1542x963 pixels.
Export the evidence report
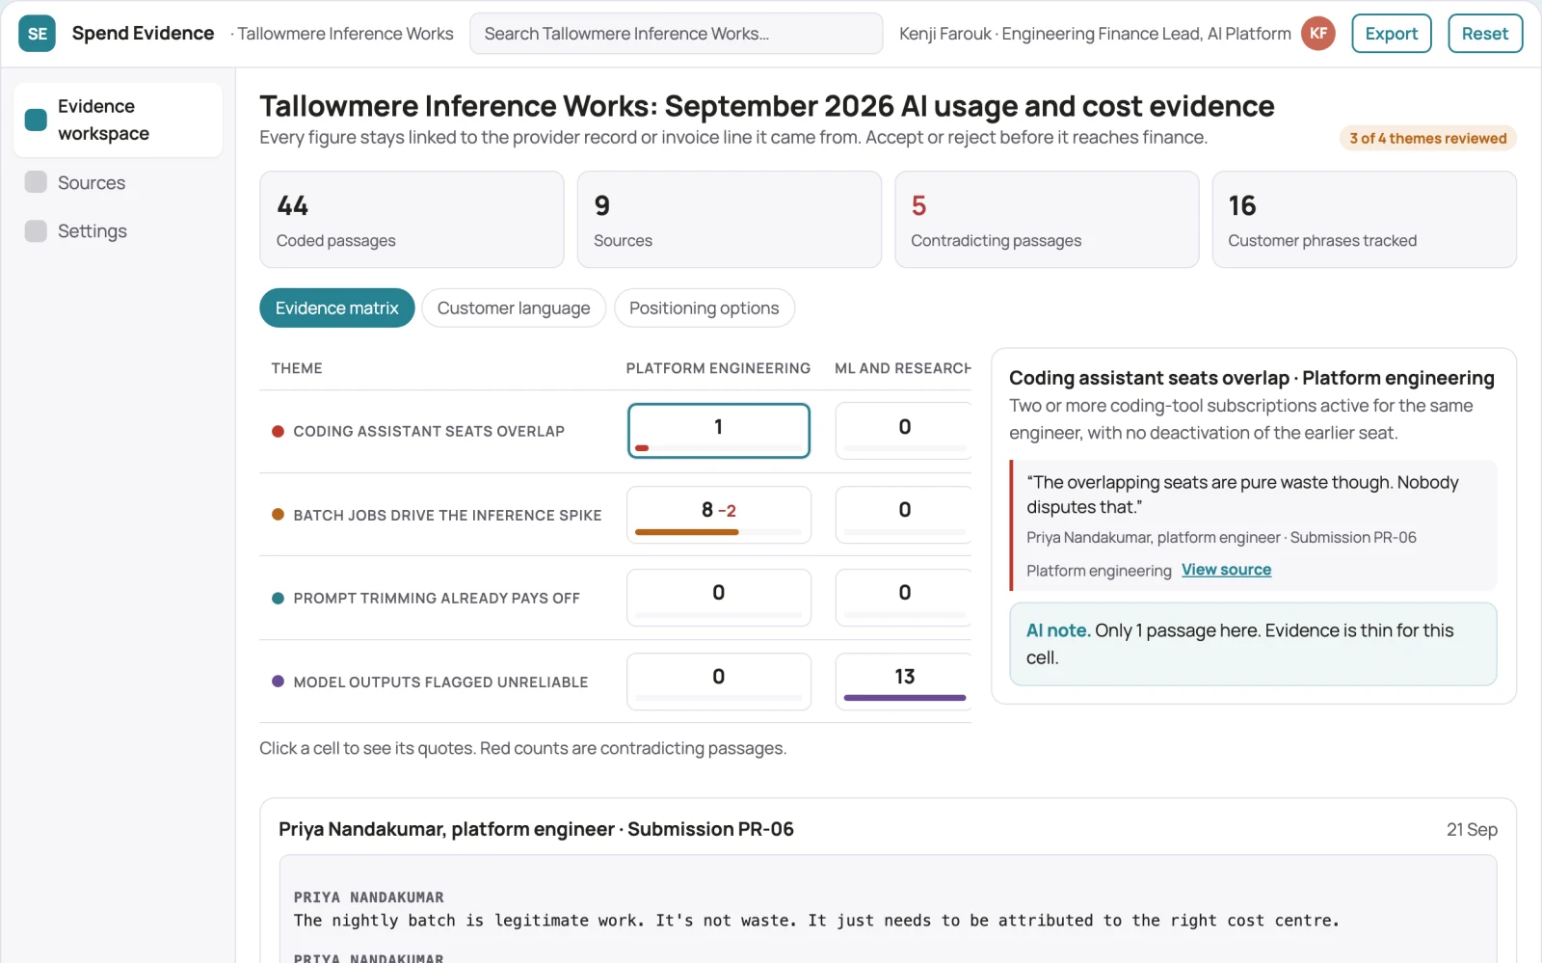(x=1391, y=34)
